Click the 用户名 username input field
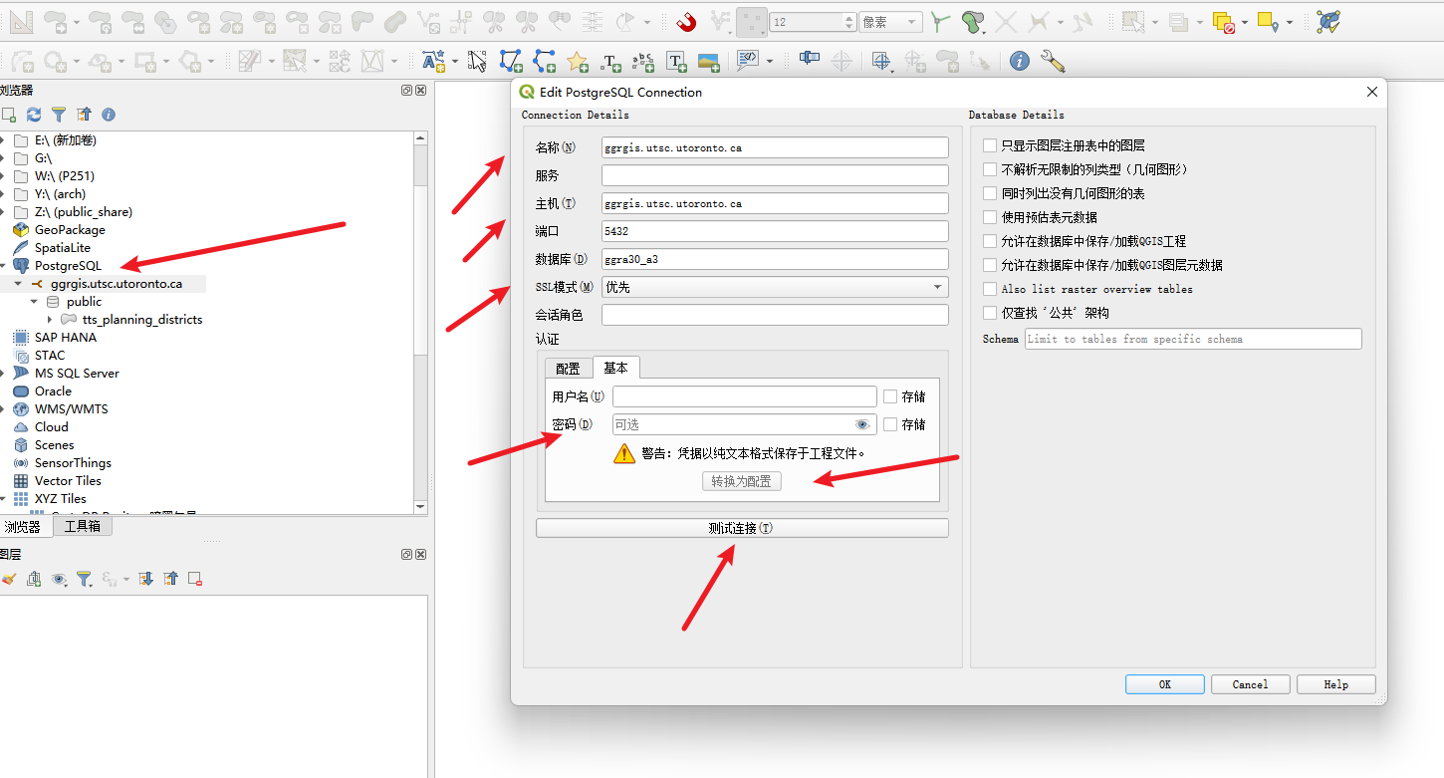Image resolution: width=1444 pixels, height=778 pixels. 745,396
